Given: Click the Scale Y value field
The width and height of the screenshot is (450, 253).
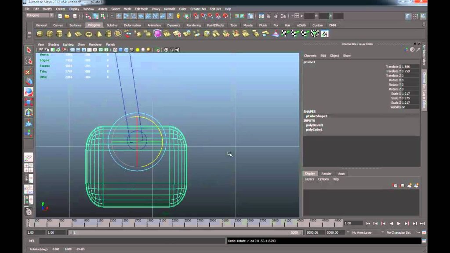Looking at the screenshot, I should 410,98.
